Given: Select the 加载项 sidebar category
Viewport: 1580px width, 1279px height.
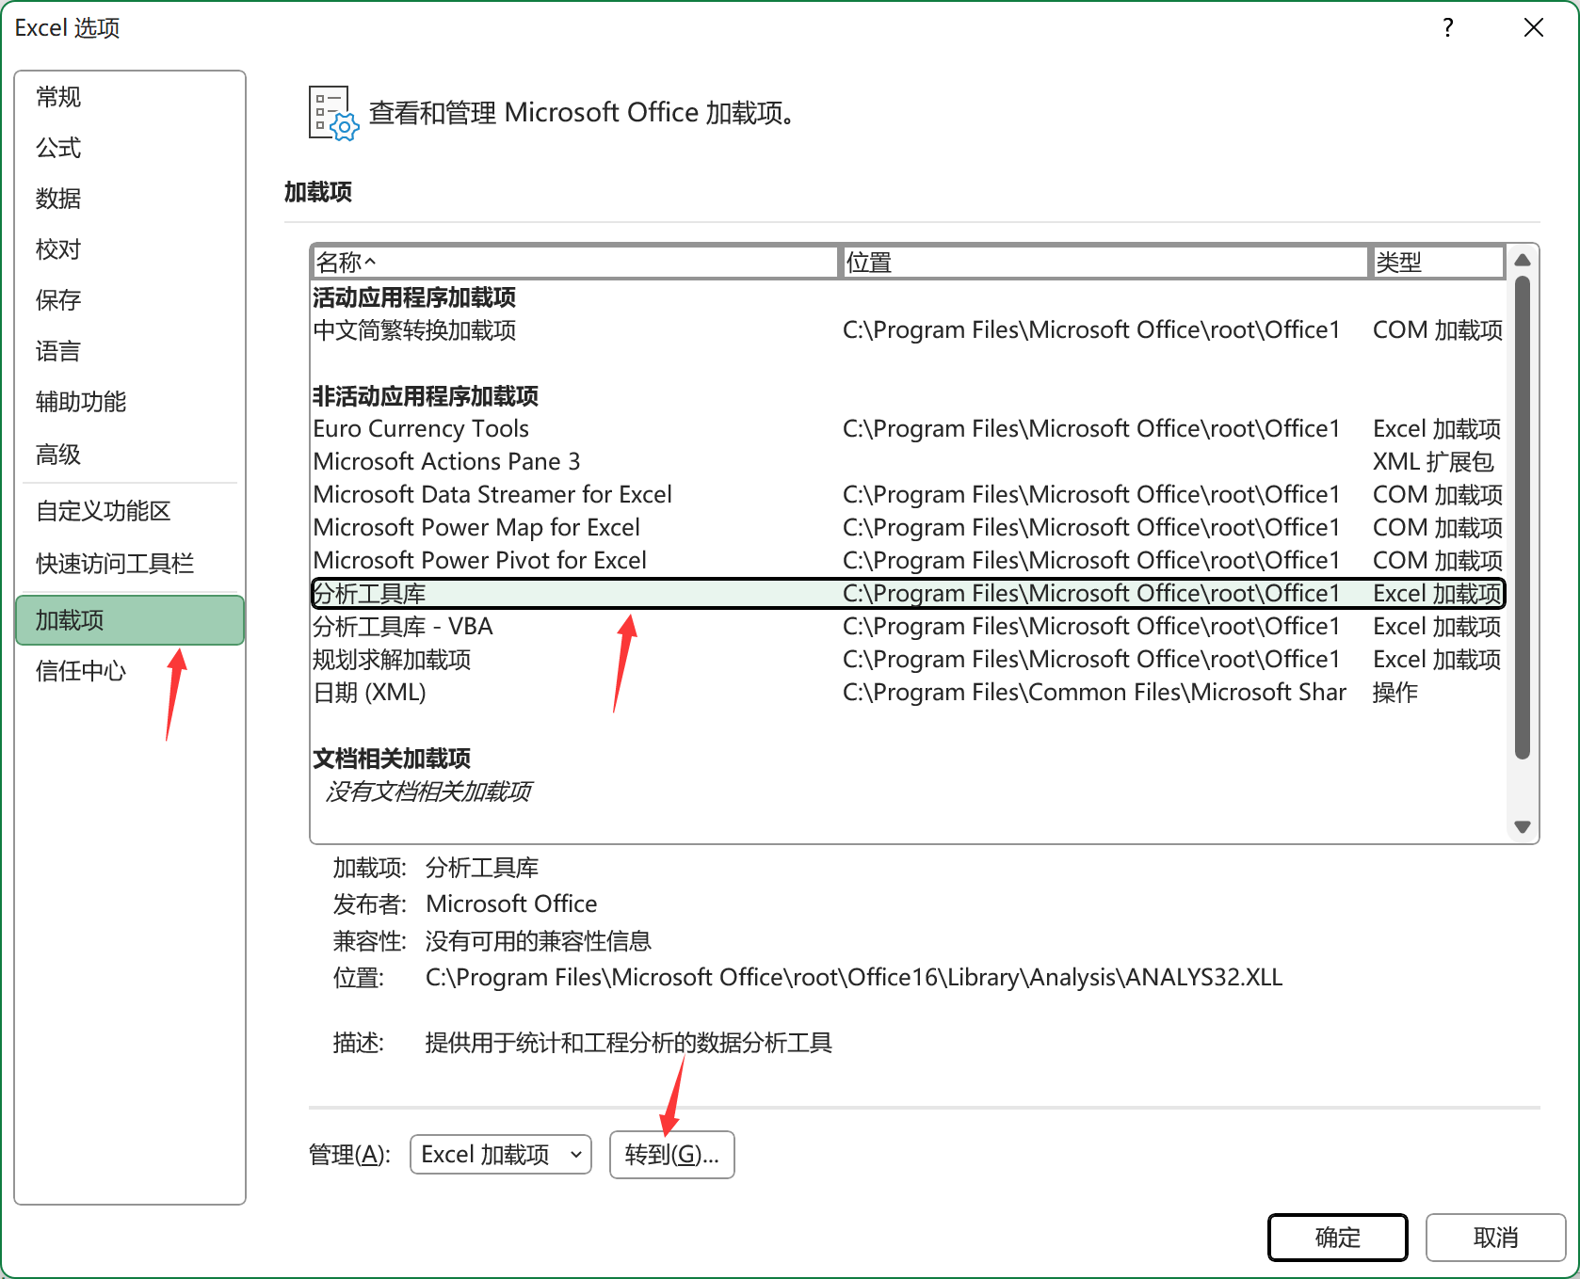Looking at the screenshot, I should [130, 620].
